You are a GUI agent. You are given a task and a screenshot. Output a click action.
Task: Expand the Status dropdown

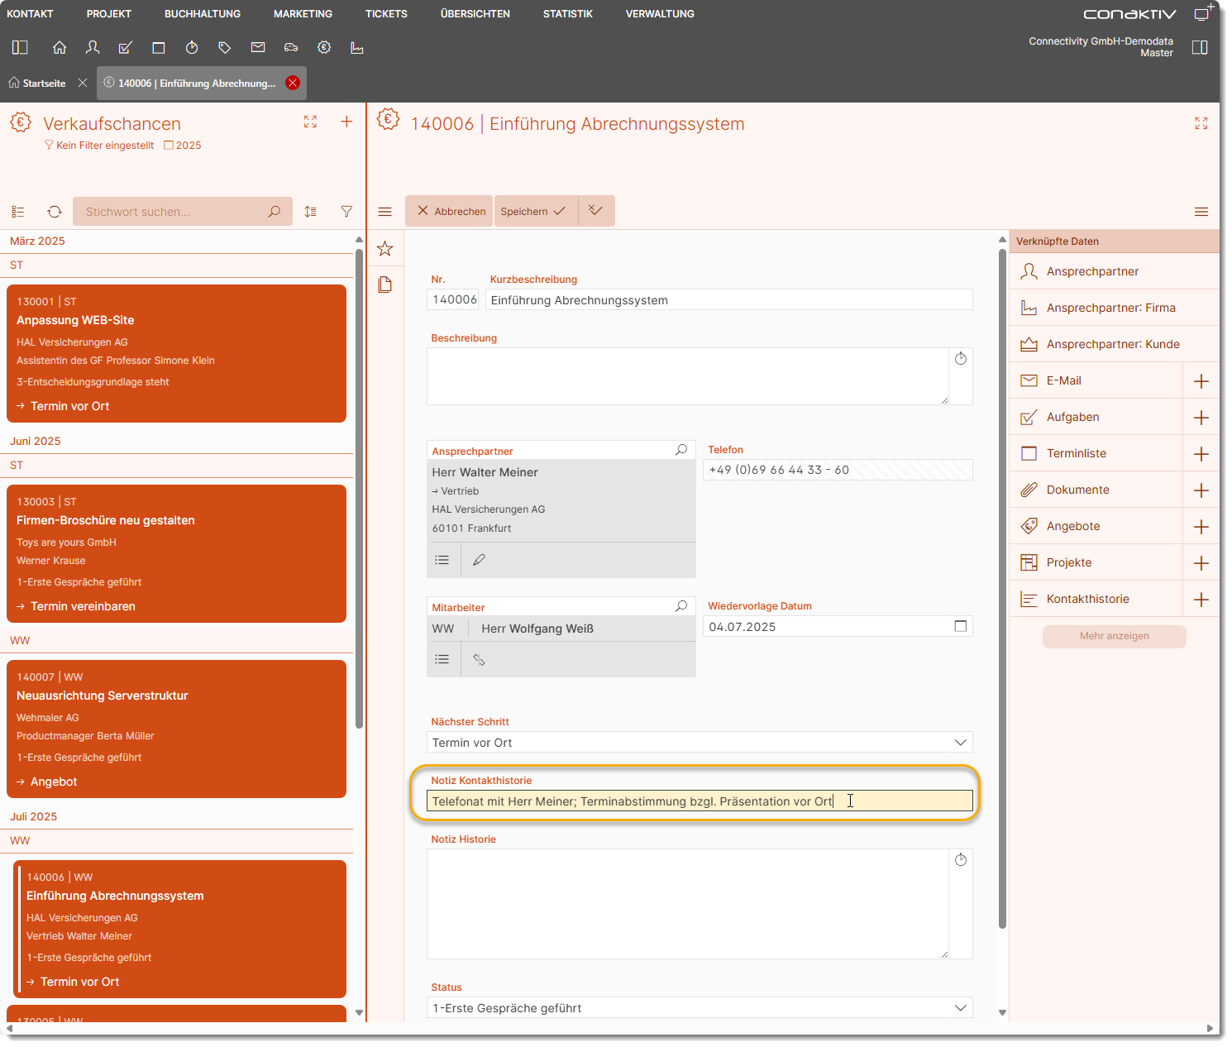960,1008
